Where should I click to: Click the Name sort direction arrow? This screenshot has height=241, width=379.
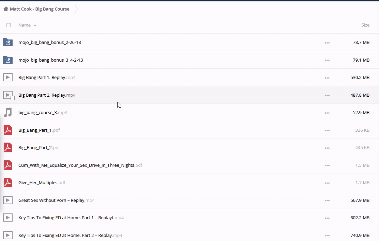[35, 26]
